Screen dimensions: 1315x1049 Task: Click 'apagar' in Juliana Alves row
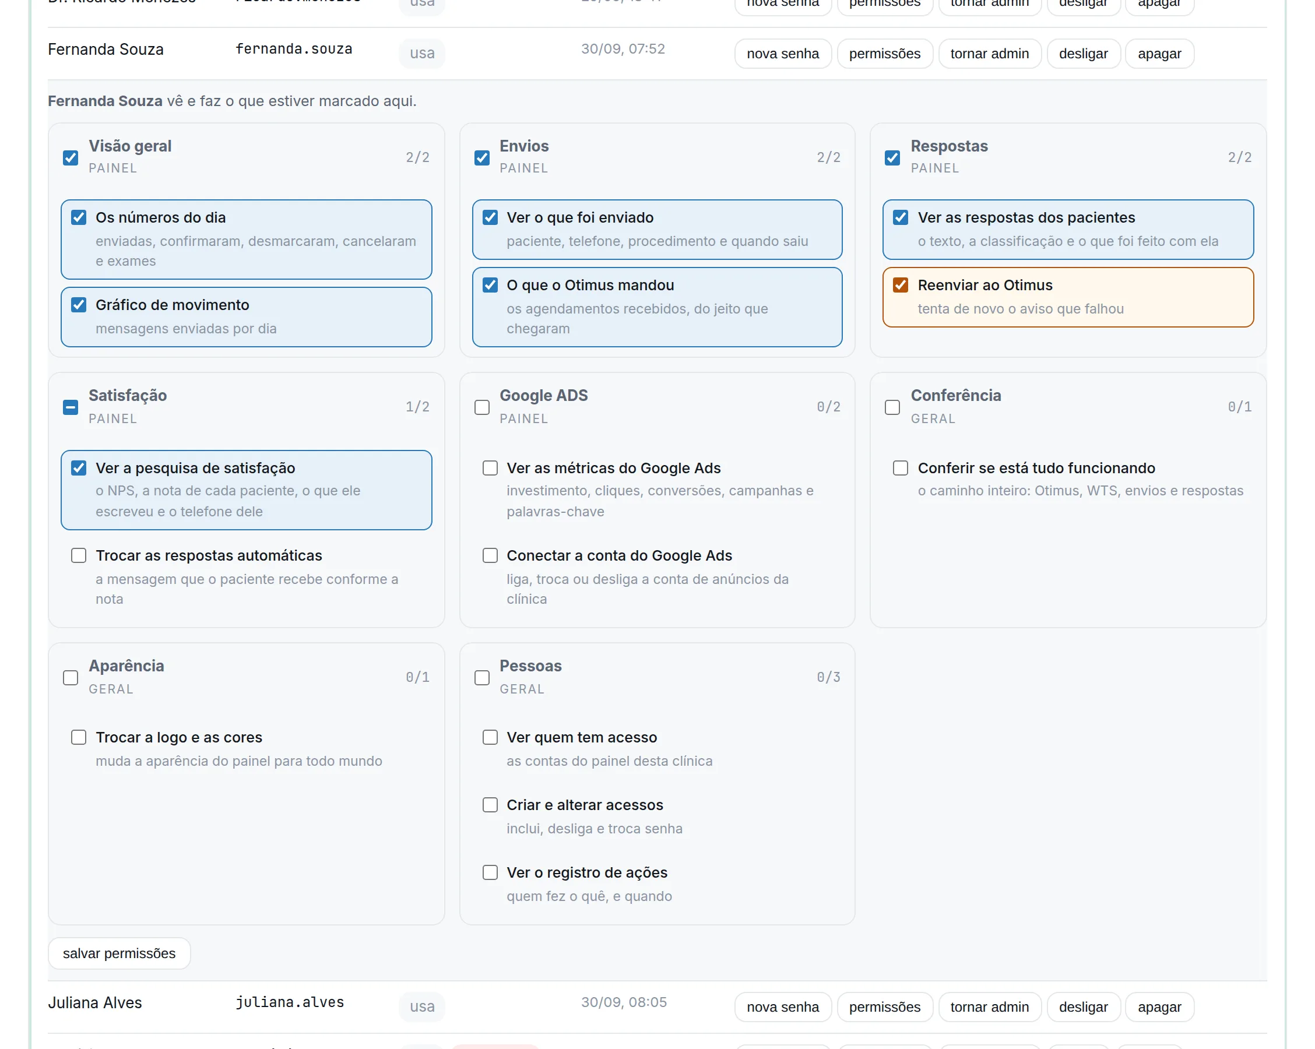[1159, 1008]
